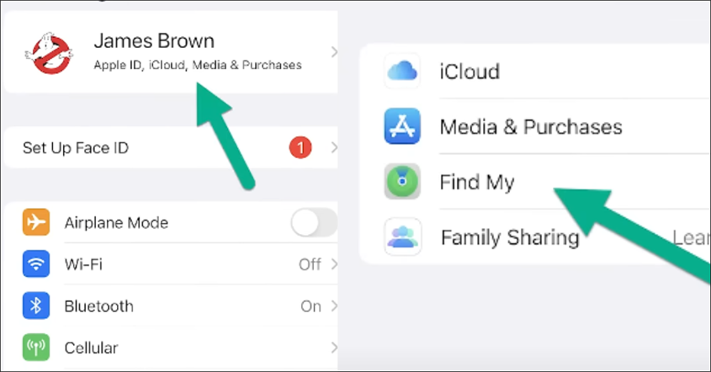
Task: Open the iCloud cloud icon
Action: coord(402,72)
